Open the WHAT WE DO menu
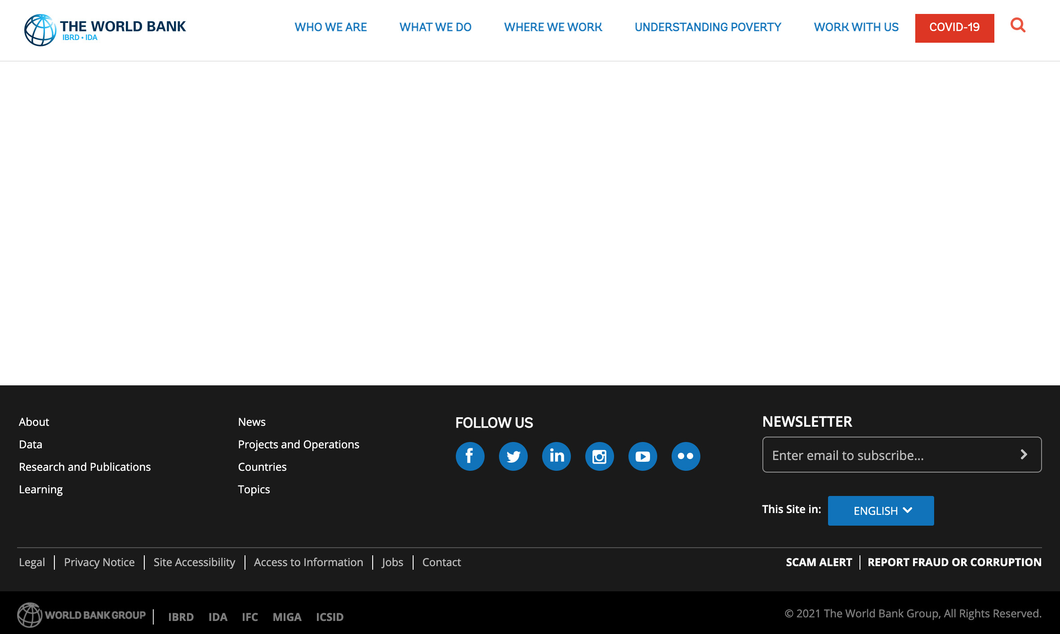This screenshot has width=1060, height=634. 435,27
